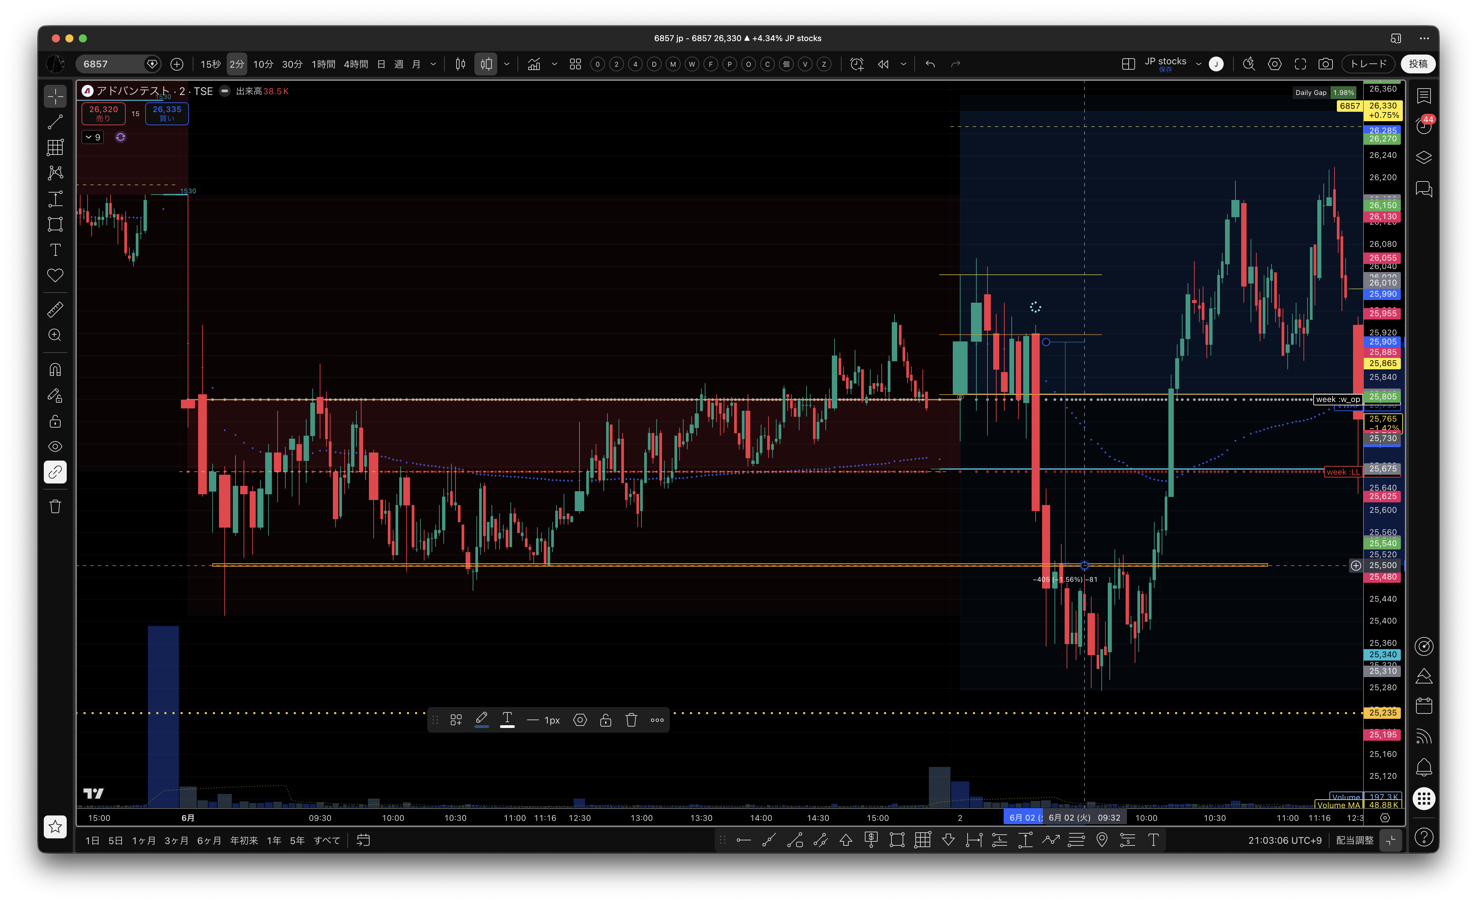The width and height of the screenshot is (1477, 903).
Task: Open indicator templates grid
Action: (575, 64)
